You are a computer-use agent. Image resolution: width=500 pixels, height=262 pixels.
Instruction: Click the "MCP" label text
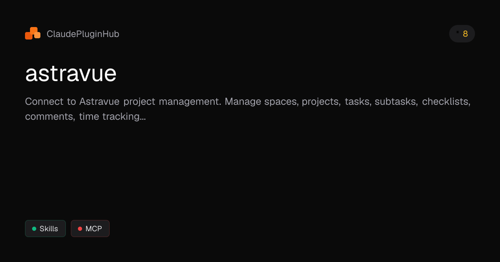tap(94, 229)
